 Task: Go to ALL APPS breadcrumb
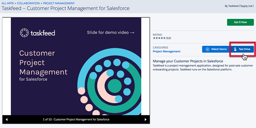8,3
